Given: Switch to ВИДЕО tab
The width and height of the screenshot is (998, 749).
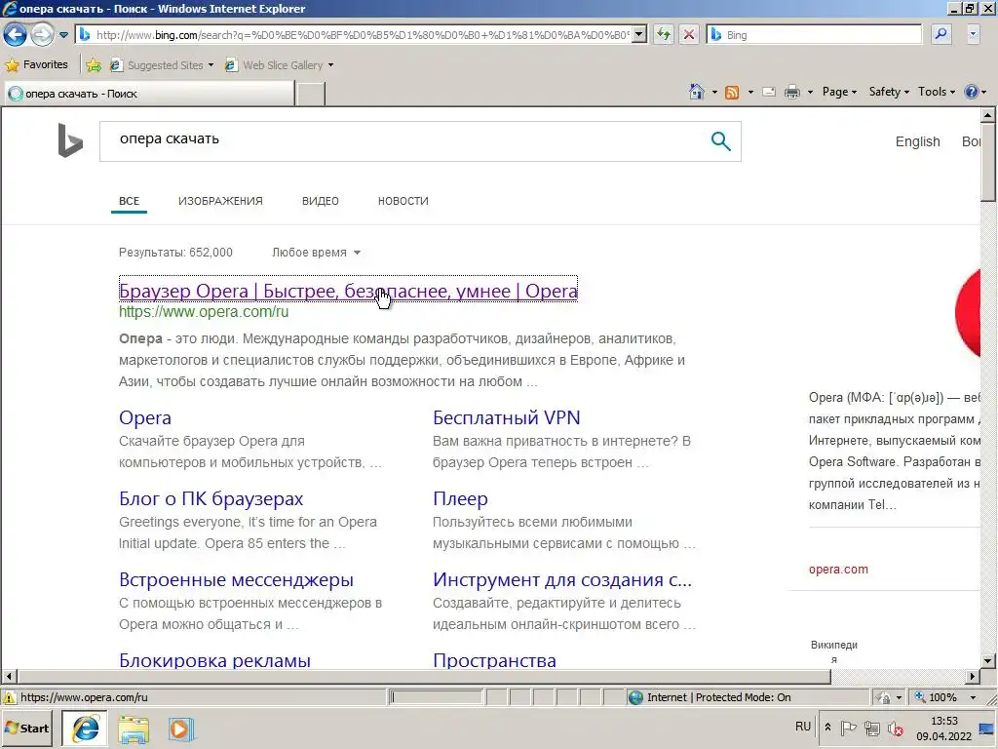Looking at the screenshot, I should [x=320, y=201].
